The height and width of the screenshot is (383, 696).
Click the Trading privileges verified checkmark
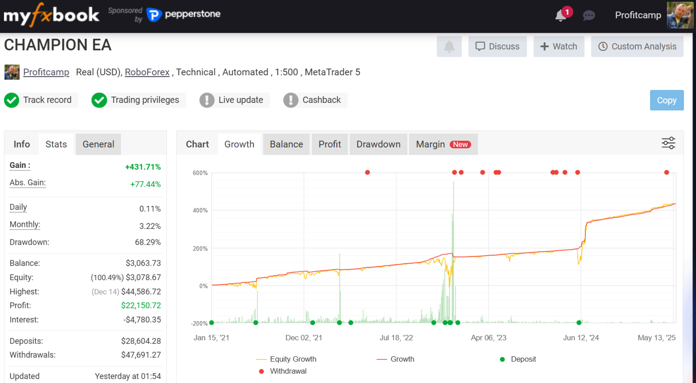tap(99, 100)
